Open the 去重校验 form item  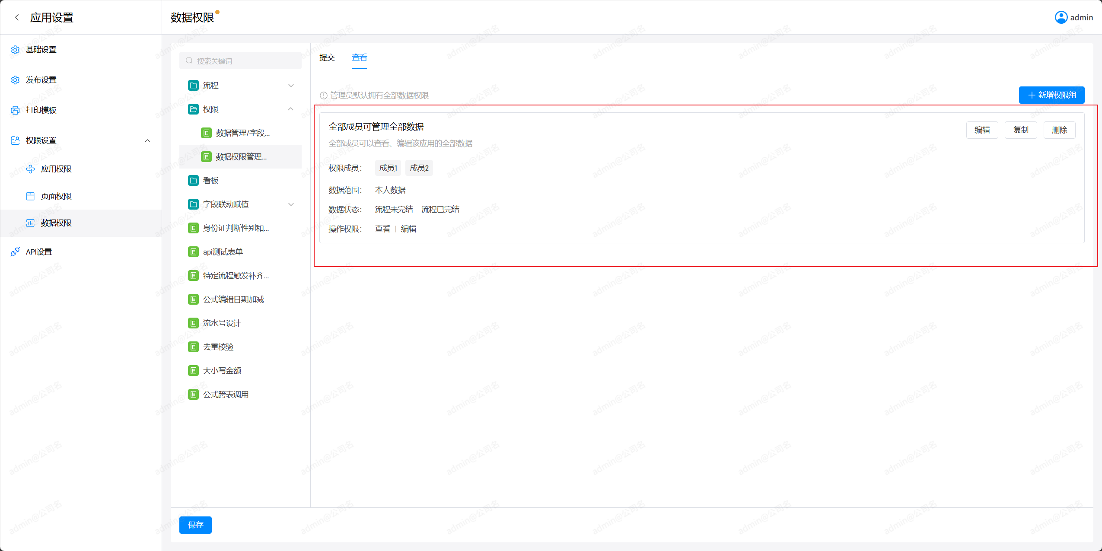point(218,347)
